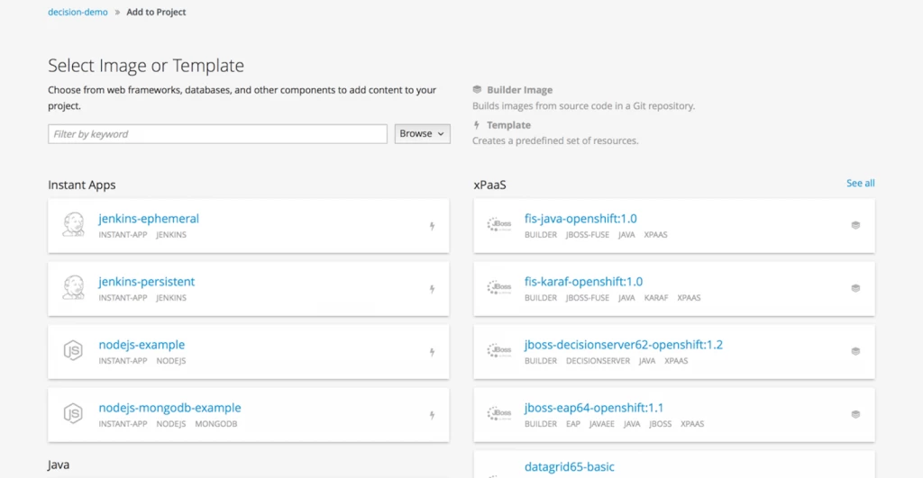Image resolution: width=923 pixels, height=478 pixels.
Task: Click the xPaaS section heading
Action: (489, 185)
